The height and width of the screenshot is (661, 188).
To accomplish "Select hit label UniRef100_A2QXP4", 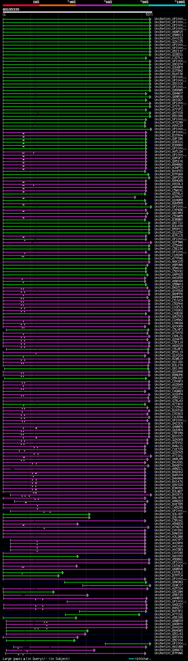I will click(169, 394).
